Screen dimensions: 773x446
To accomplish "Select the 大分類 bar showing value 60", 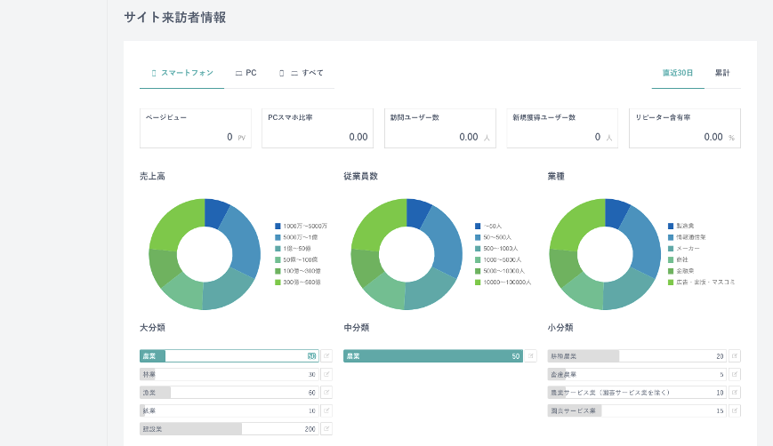I will point(229,393).
